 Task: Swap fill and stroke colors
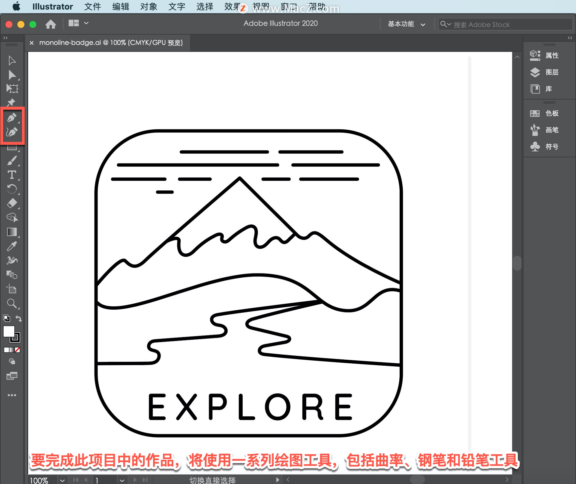click(x=19, y=318)
